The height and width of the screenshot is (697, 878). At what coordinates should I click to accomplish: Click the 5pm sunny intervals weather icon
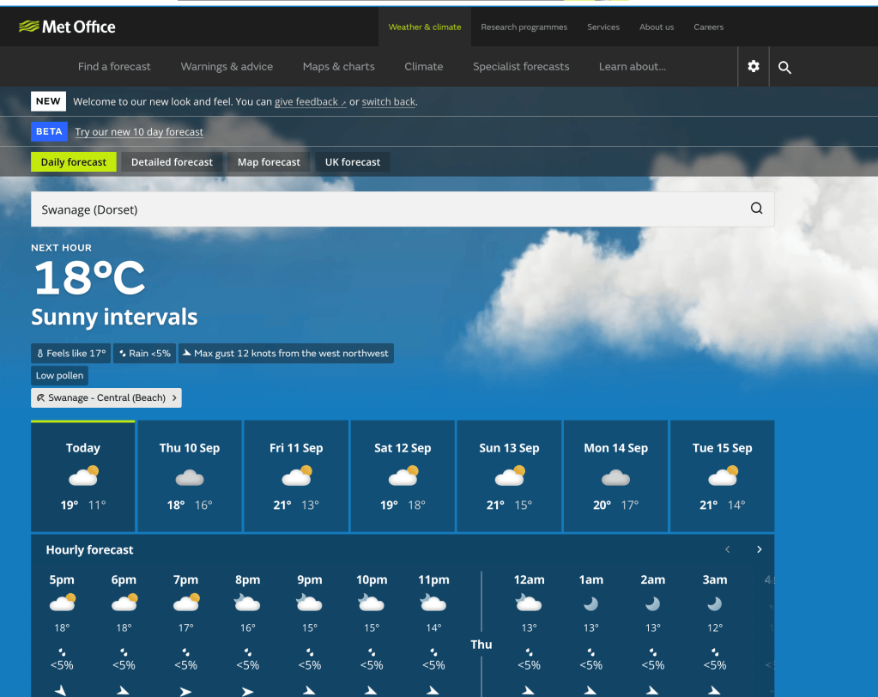coord(62,603)
